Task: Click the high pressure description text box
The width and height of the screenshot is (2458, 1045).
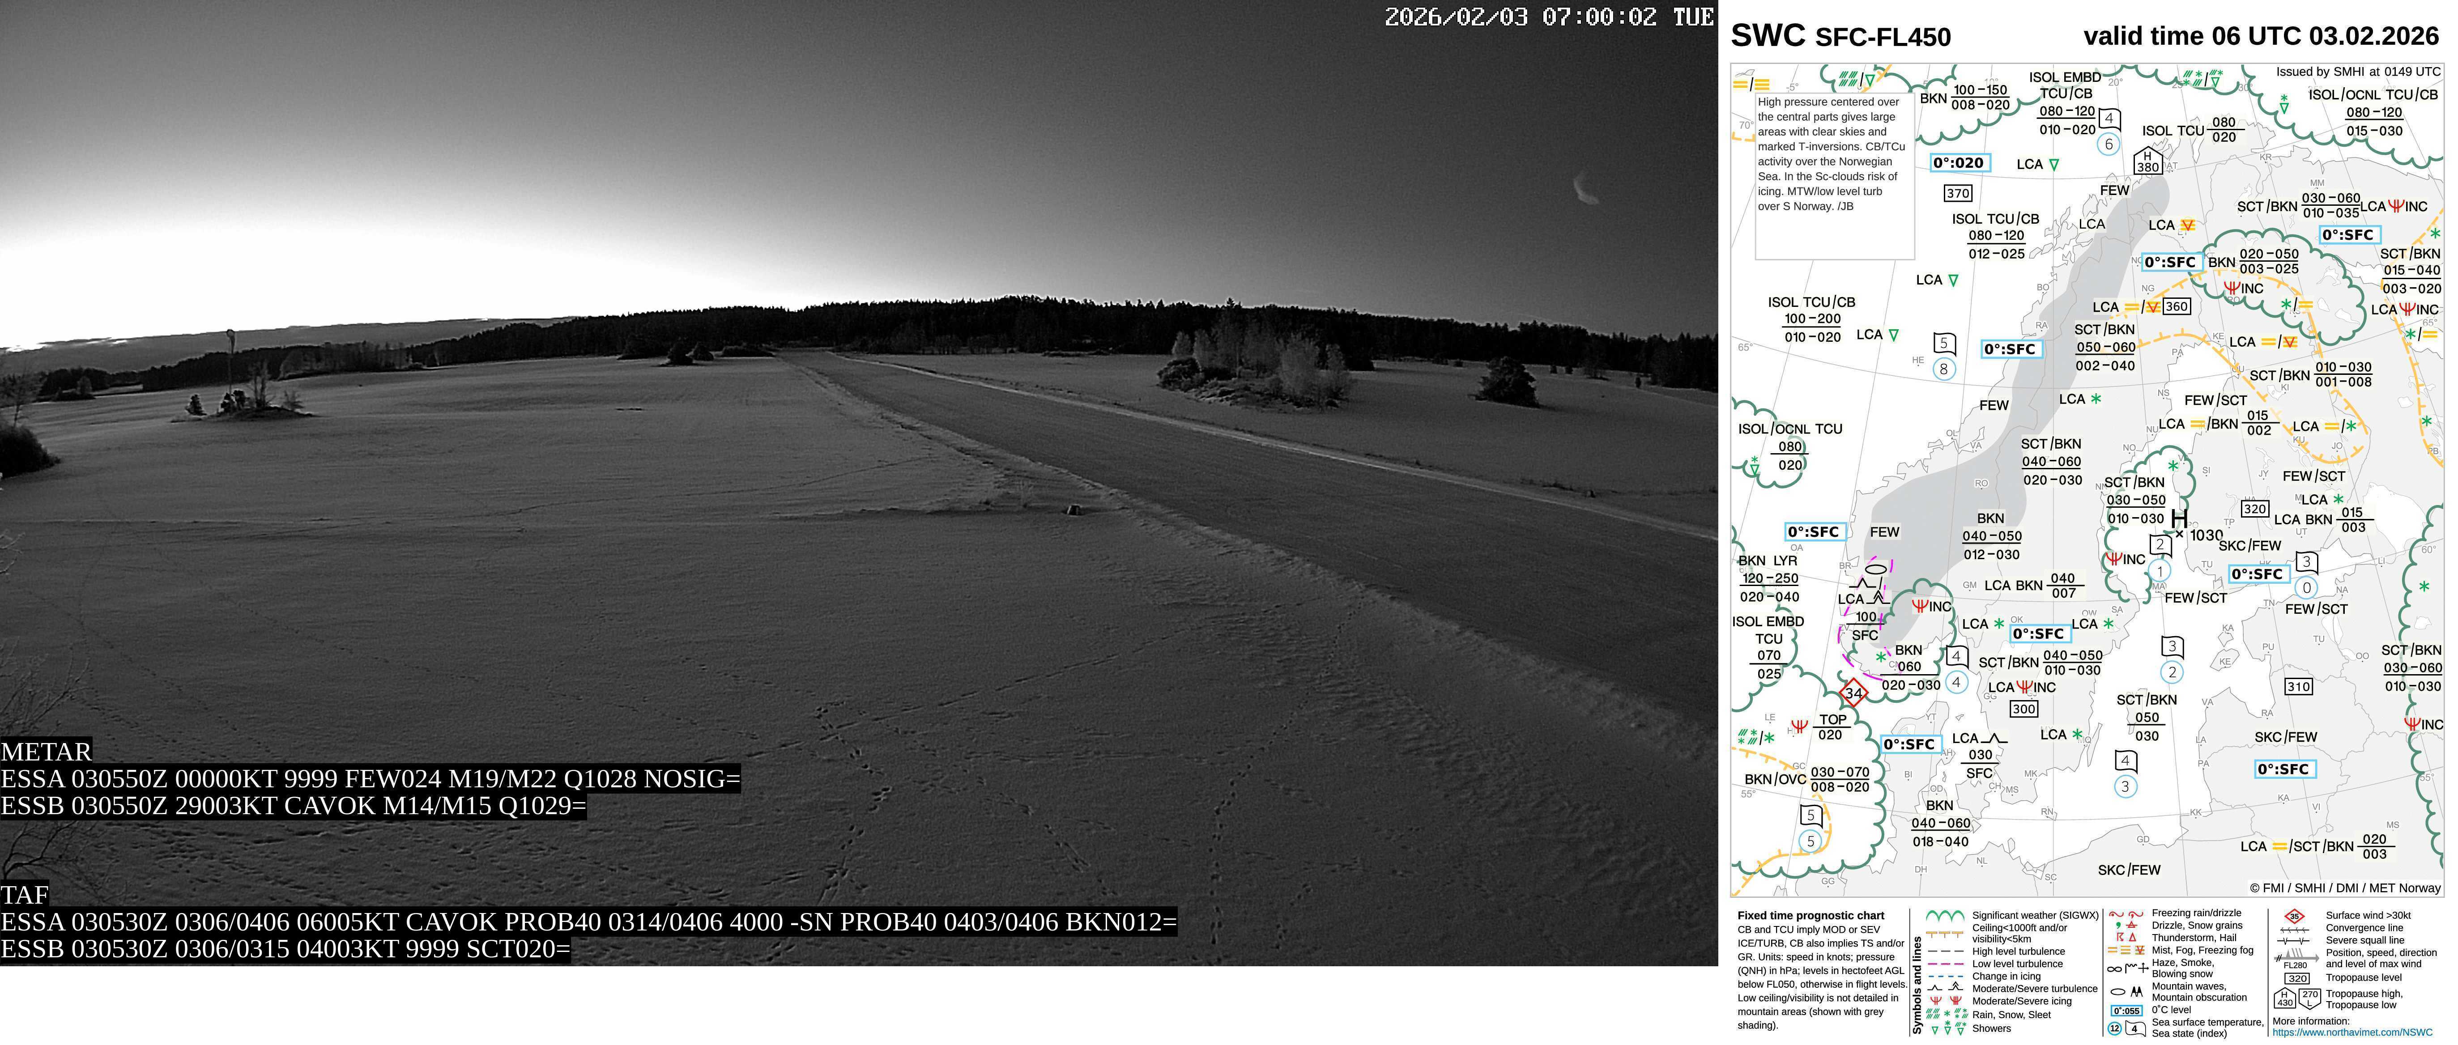Action: [1834, 177]
